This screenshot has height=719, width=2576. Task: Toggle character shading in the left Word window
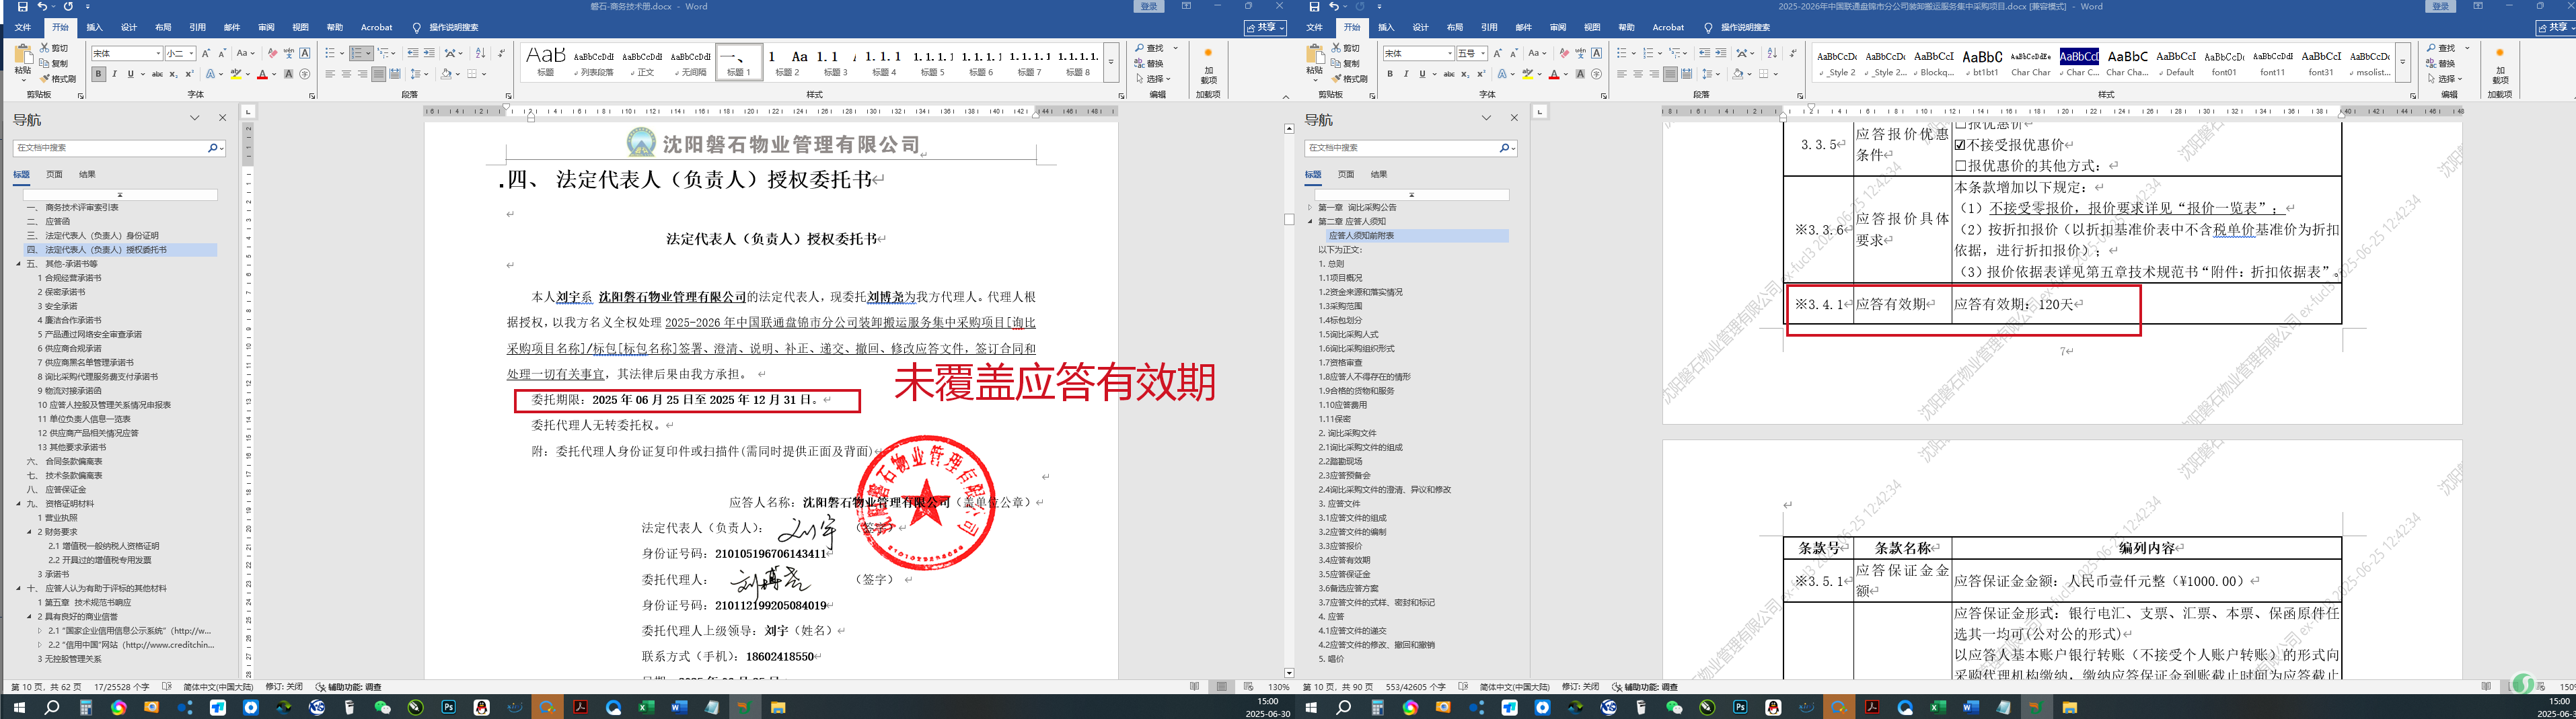point(288,74)
